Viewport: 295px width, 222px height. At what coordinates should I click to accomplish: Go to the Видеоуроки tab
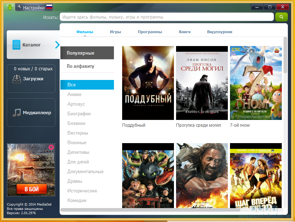point(220,32)
